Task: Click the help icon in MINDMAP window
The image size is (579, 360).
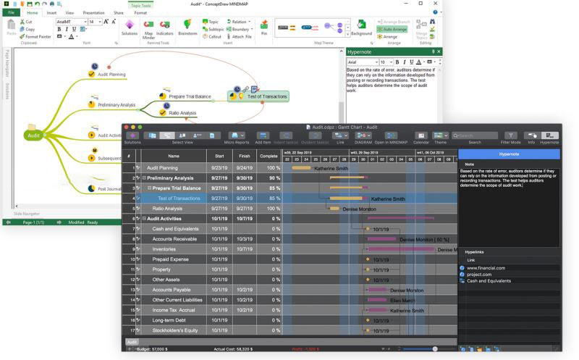Action: [435, 12]
